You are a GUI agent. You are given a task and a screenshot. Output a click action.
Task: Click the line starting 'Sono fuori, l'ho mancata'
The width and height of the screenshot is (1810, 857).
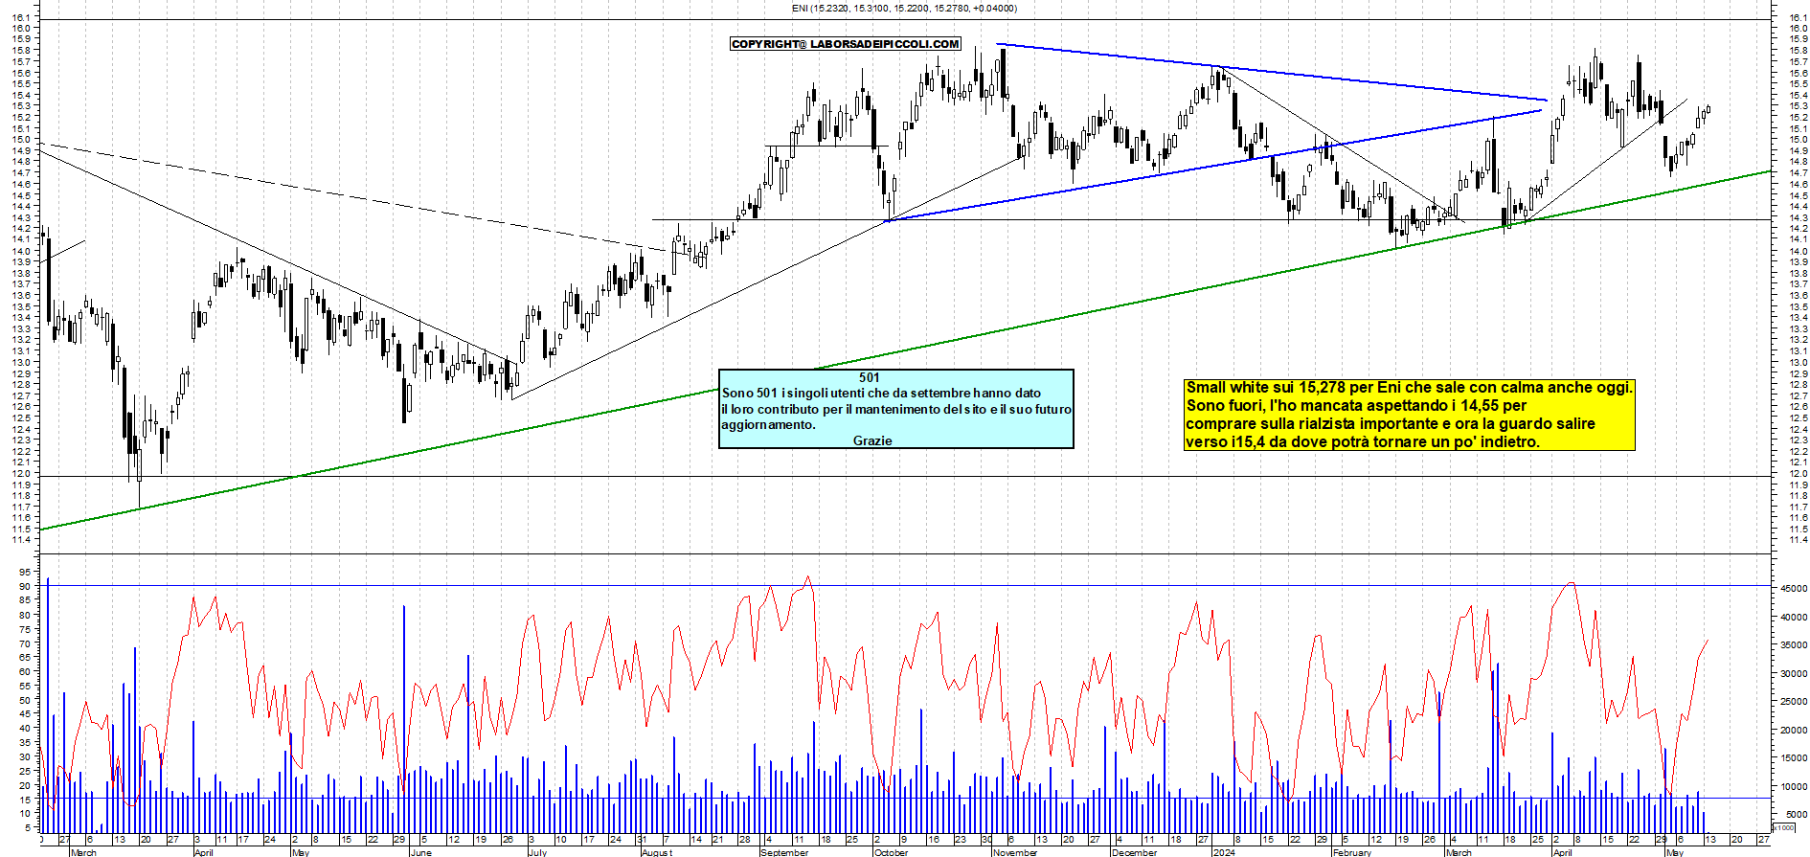coord(1356,406)
